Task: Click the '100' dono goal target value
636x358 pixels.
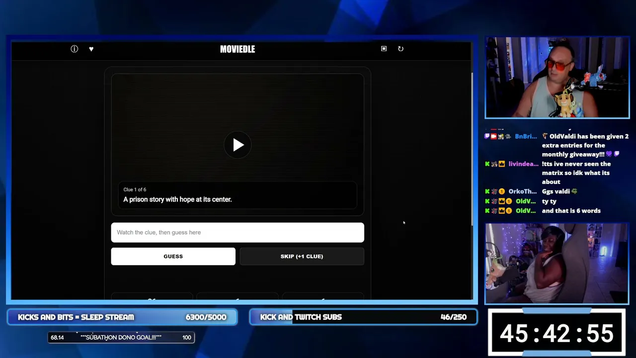Action: point(187,338)
